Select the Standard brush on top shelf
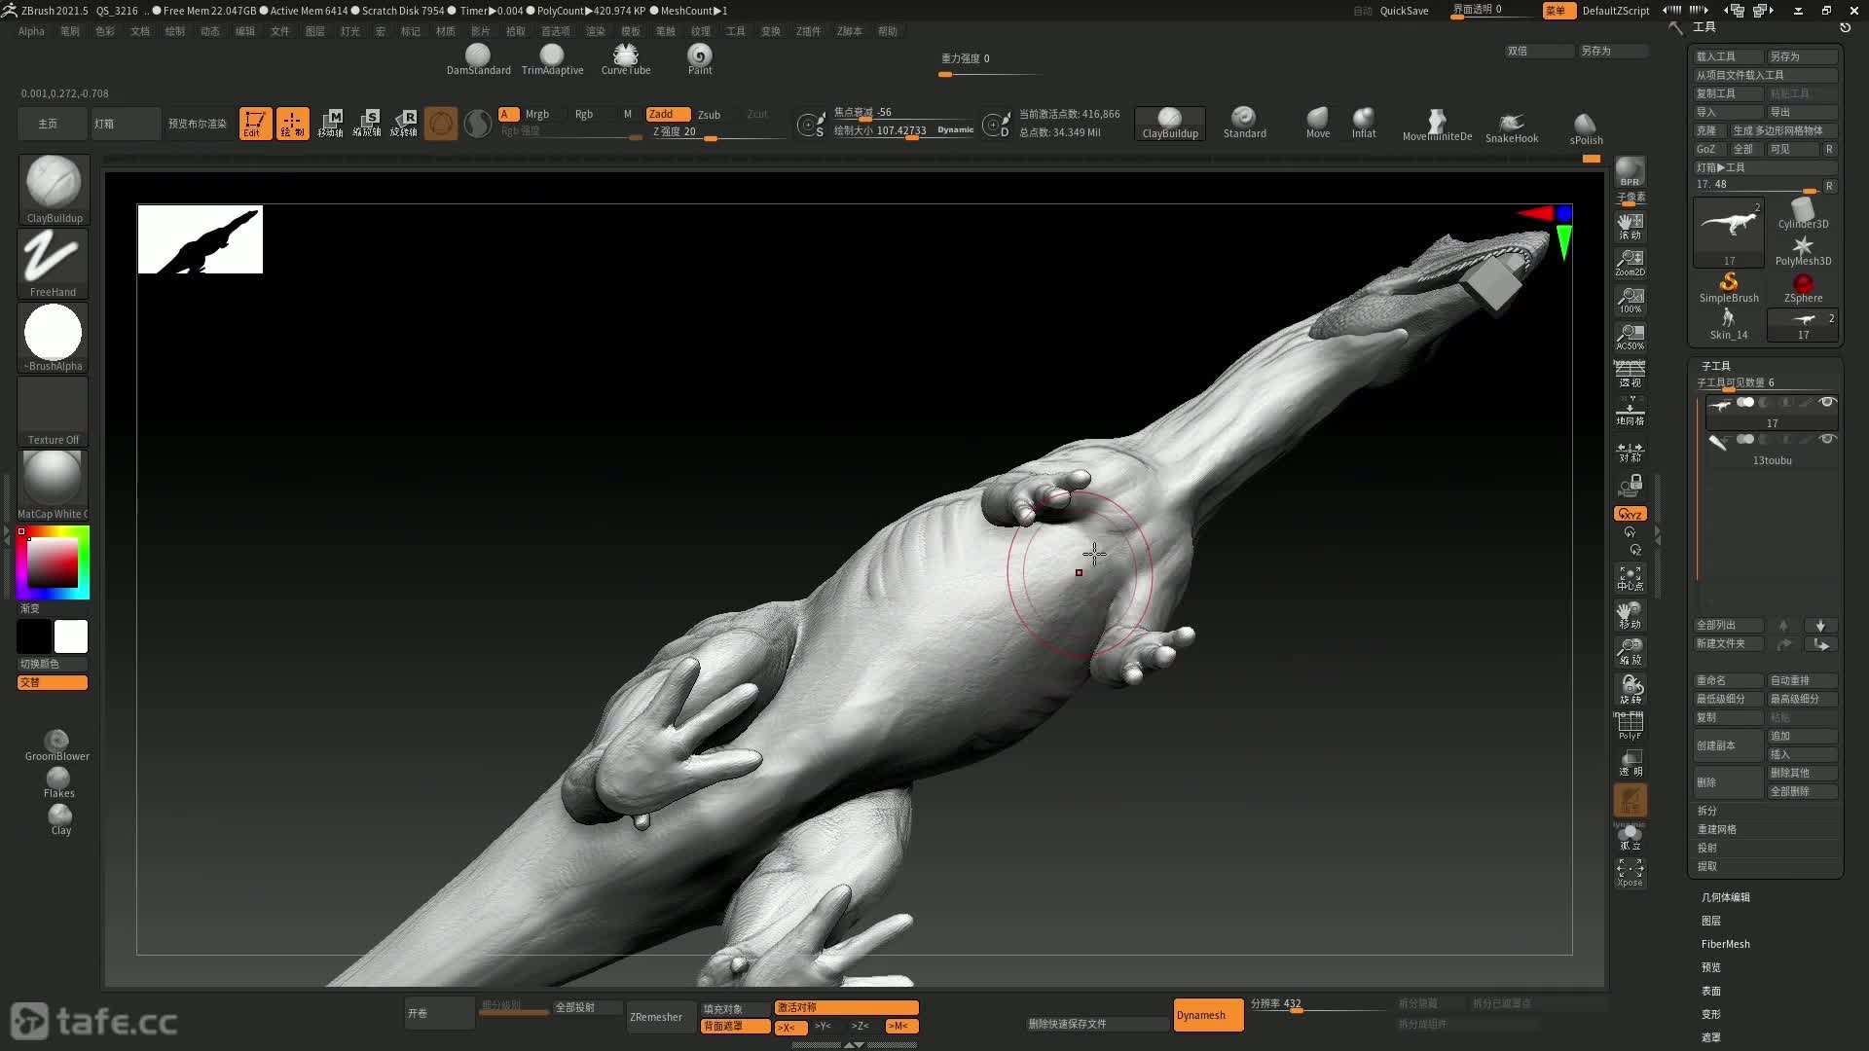 point(1244,124)
